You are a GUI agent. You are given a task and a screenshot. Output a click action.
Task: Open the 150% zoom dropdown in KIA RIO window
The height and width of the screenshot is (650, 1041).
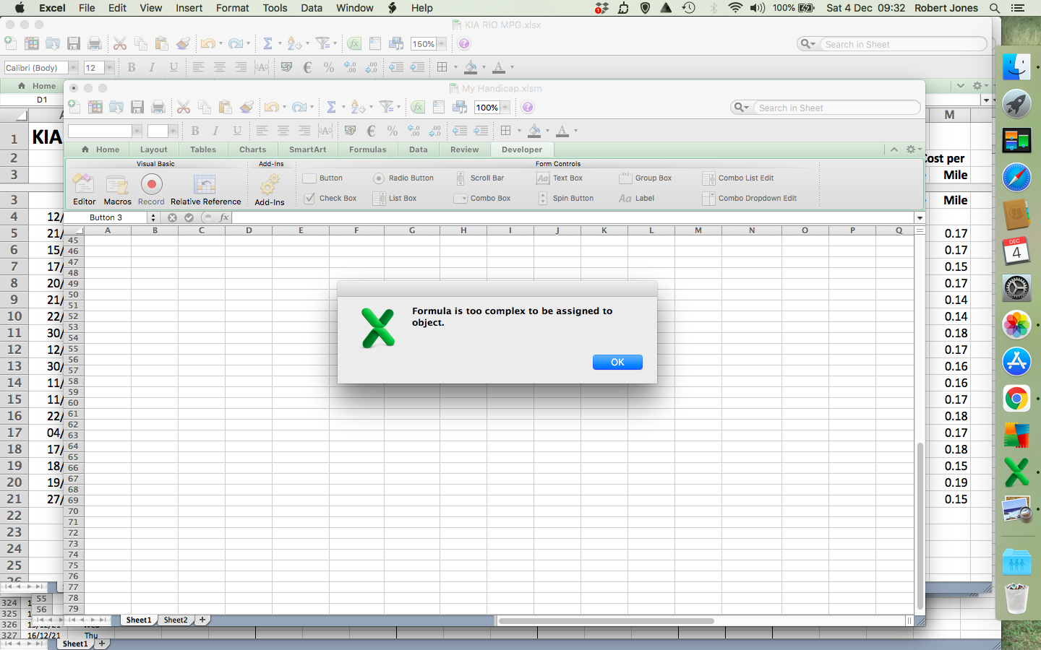tap(442, 44)
